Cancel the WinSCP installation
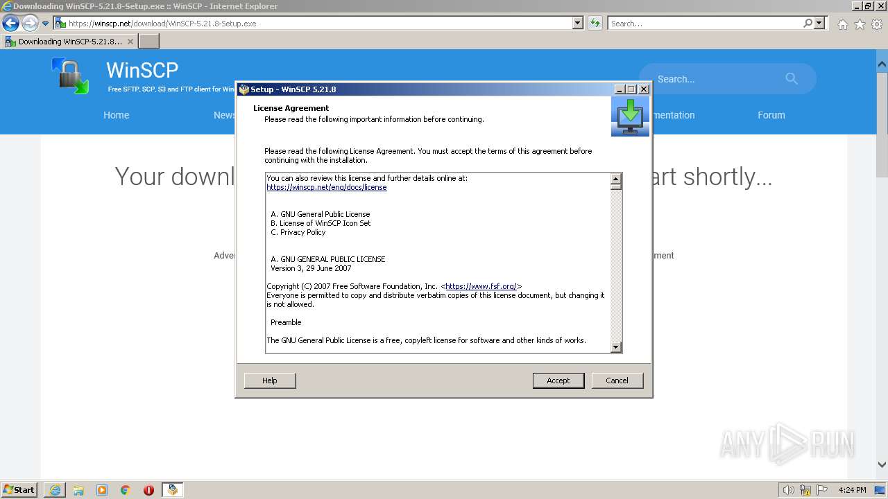The height and width of the screenshot is (499, 888). click(617, 380)
